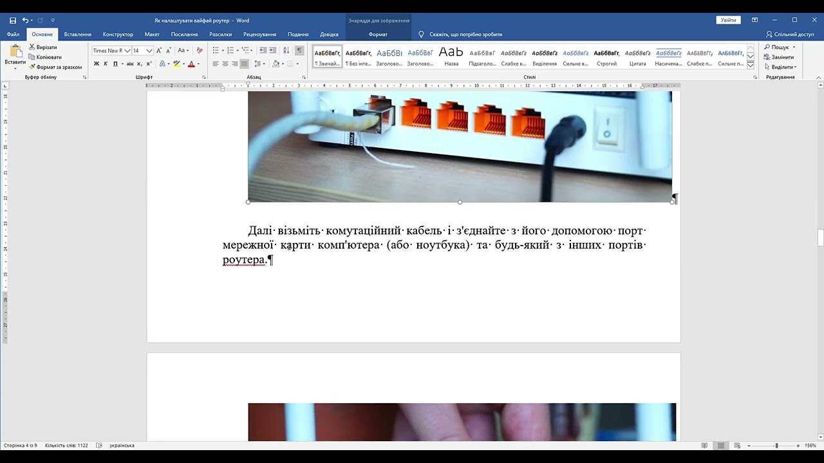Cut selection with Вирізати
Screen dimensions: 824x463
pos(42,48)
